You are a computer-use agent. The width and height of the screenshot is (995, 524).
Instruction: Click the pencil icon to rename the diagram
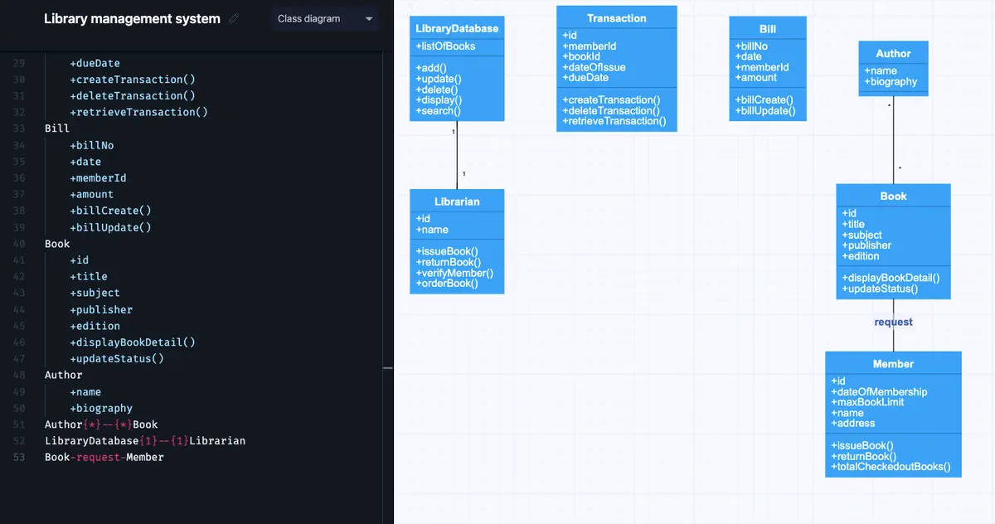pos(234,18)
